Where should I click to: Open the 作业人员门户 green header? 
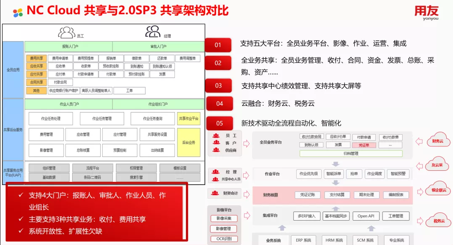click(69, 104)
